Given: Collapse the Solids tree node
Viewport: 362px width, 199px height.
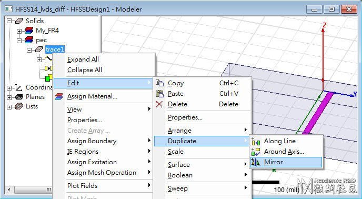Looking at the screenshot, I should (9, 21).
